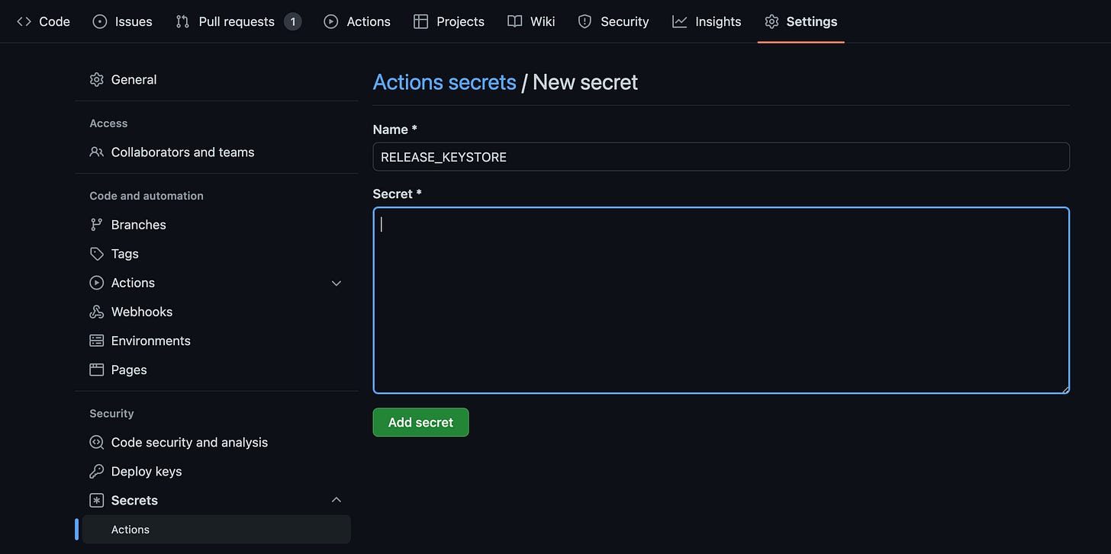
Task: Click the Insights graph icon
Action: point(679,21)
